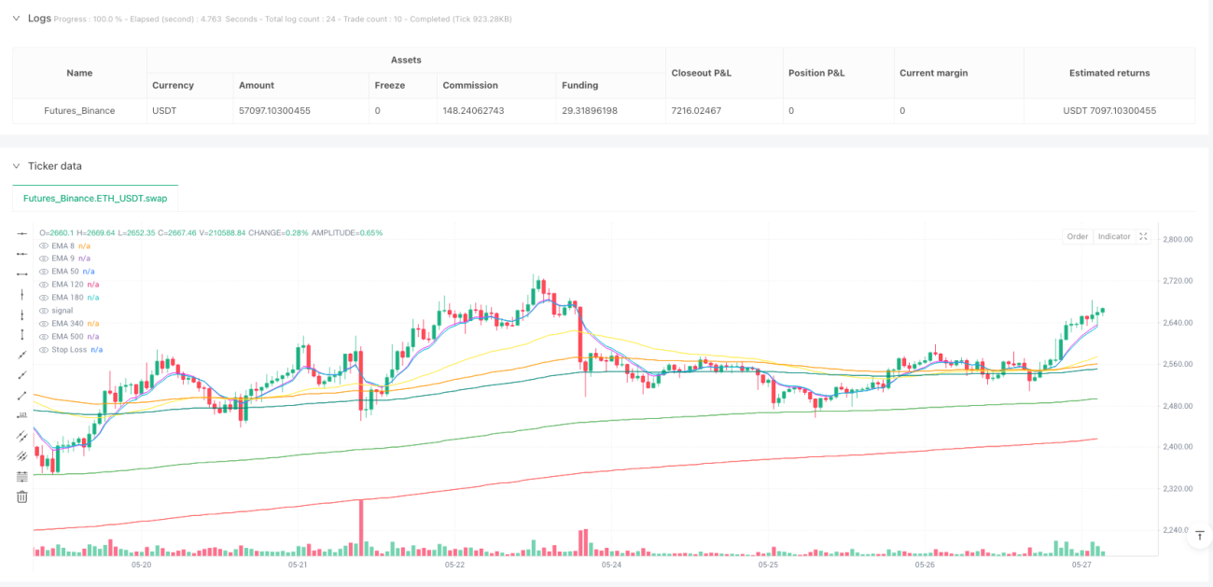The height and width of the screenshot is (587, 1213).
Task: Click the Futures_Binance row name cell
Action: click(79, 110)
